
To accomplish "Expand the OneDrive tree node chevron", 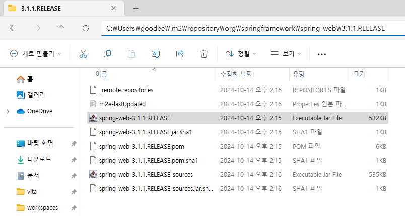I will 8,111.
